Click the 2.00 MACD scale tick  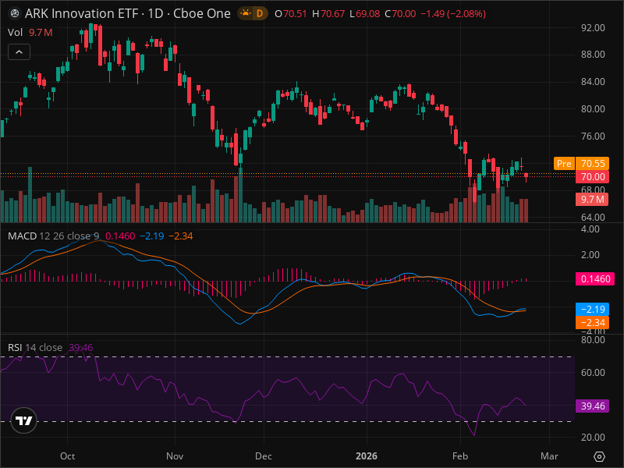pos(590,255)
